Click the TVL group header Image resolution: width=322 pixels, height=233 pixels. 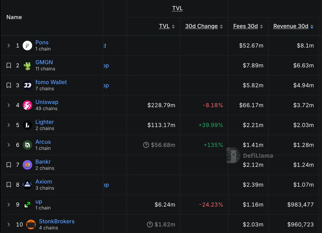[x=177, y=9]
